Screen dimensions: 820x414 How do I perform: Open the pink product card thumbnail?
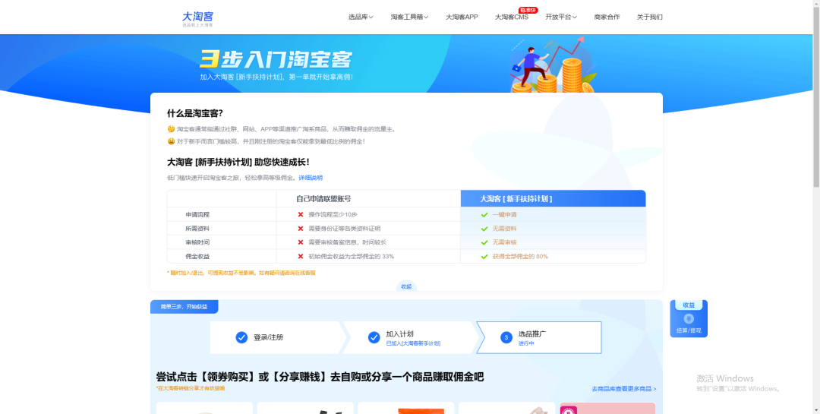coord(607,408)
